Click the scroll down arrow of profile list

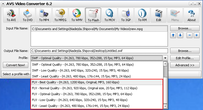tap(165, 106)
